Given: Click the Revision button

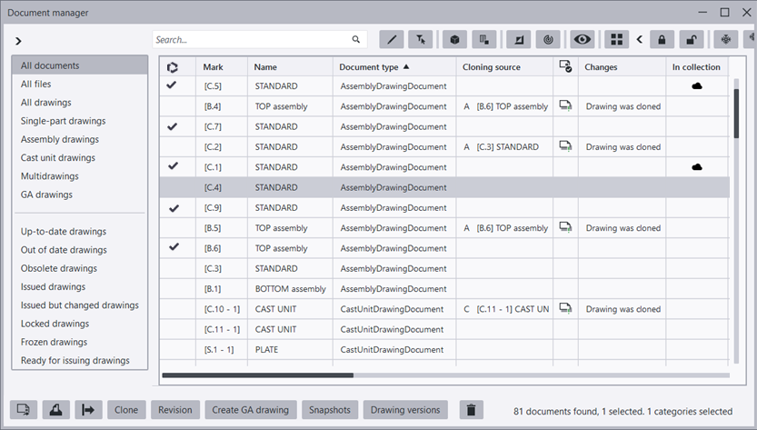Looking at the screenshot, I should tap(174, 410).
